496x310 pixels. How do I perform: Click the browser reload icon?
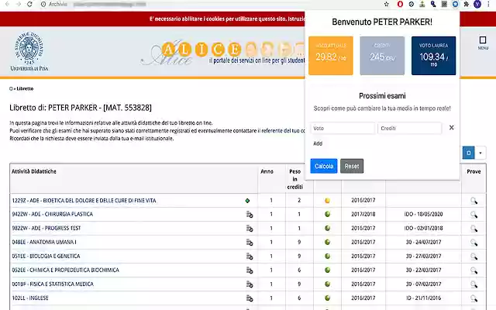click(x=30, y=5)
